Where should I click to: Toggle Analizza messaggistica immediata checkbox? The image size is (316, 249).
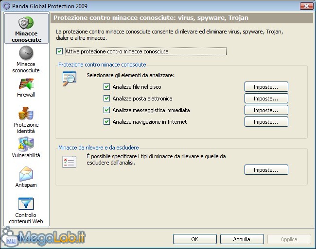pos(106,110)
